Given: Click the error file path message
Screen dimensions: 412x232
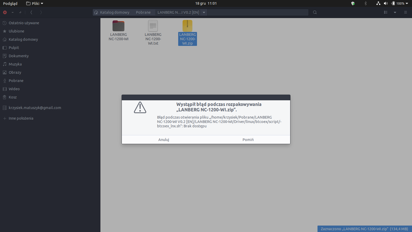Looking at the screenshot, I should click(219, 122).
